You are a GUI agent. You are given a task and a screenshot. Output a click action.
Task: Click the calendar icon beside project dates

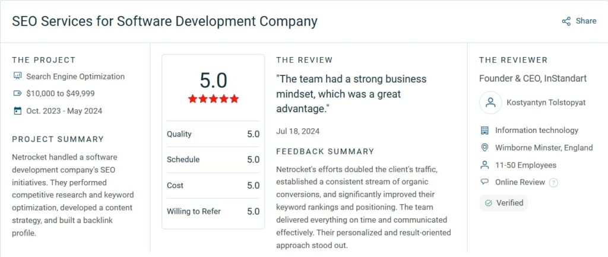[17, 110]
